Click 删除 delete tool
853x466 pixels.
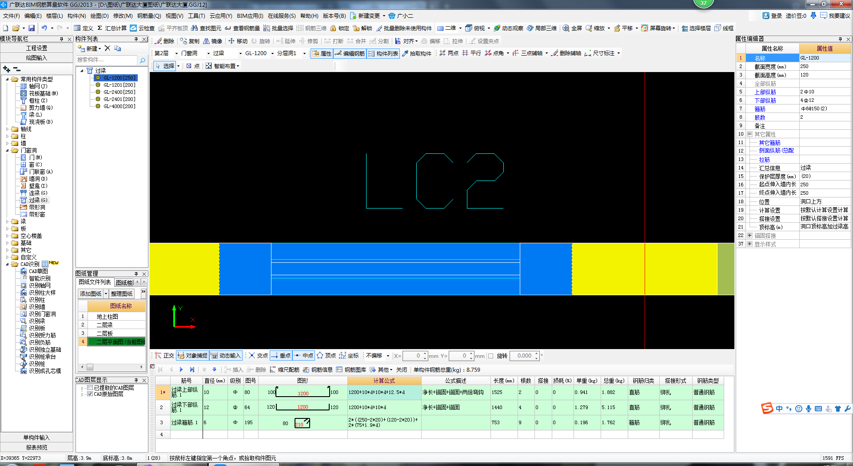tap(164, 41)
